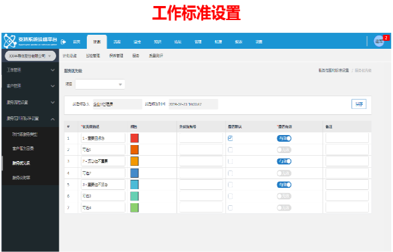The width and height of the screenshot is (393, 252).
Task: Open the 质量测评 sub-navigation link
Action: coord(156,55)
